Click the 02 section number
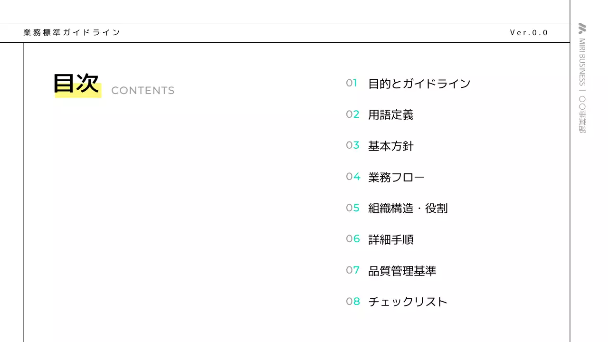The height and width of the screenshot is (342, 608). pos(352,114)
